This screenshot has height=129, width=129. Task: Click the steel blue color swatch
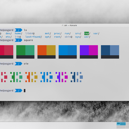(114, 50)
